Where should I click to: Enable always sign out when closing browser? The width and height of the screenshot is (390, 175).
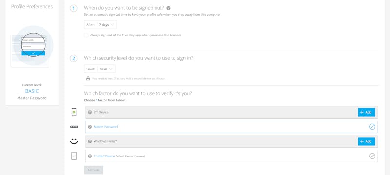[x=86, y=35]
